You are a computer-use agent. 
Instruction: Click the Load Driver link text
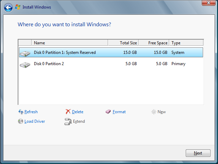pos(35,121)
